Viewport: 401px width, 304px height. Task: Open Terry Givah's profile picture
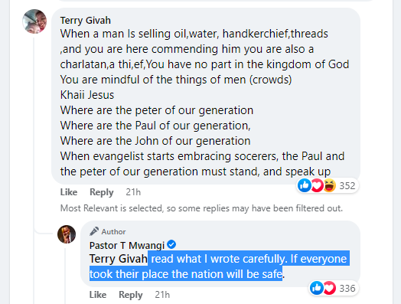34,21
